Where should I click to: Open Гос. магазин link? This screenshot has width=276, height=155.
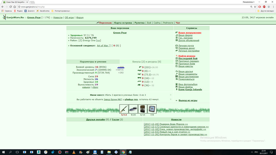185,38
